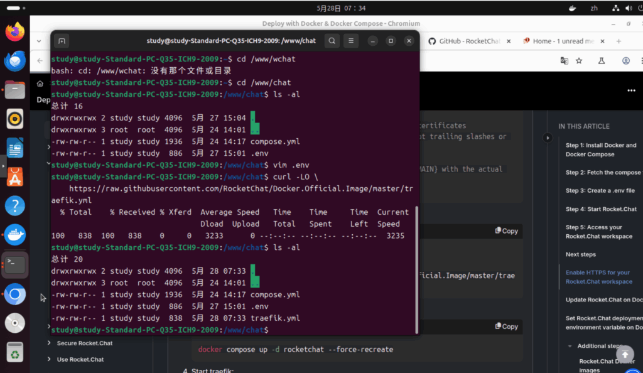
Task: Open the terminal hamburger menu
Action: coord(351,41)
